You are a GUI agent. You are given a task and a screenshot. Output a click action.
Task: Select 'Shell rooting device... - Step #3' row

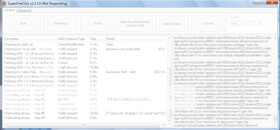coord(85,99)
